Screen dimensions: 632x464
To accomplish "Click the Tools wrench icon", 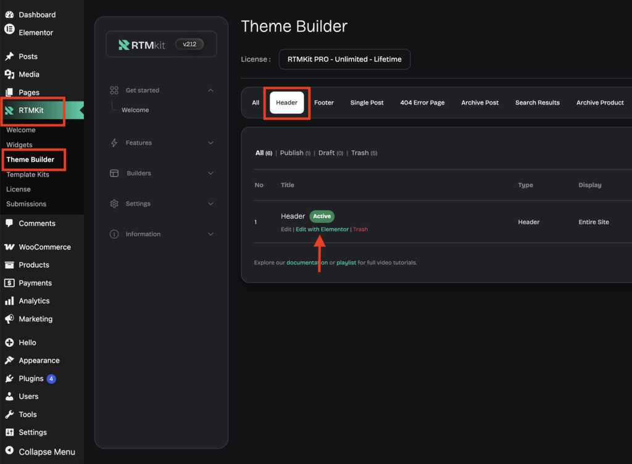I will tap(9, 415).
